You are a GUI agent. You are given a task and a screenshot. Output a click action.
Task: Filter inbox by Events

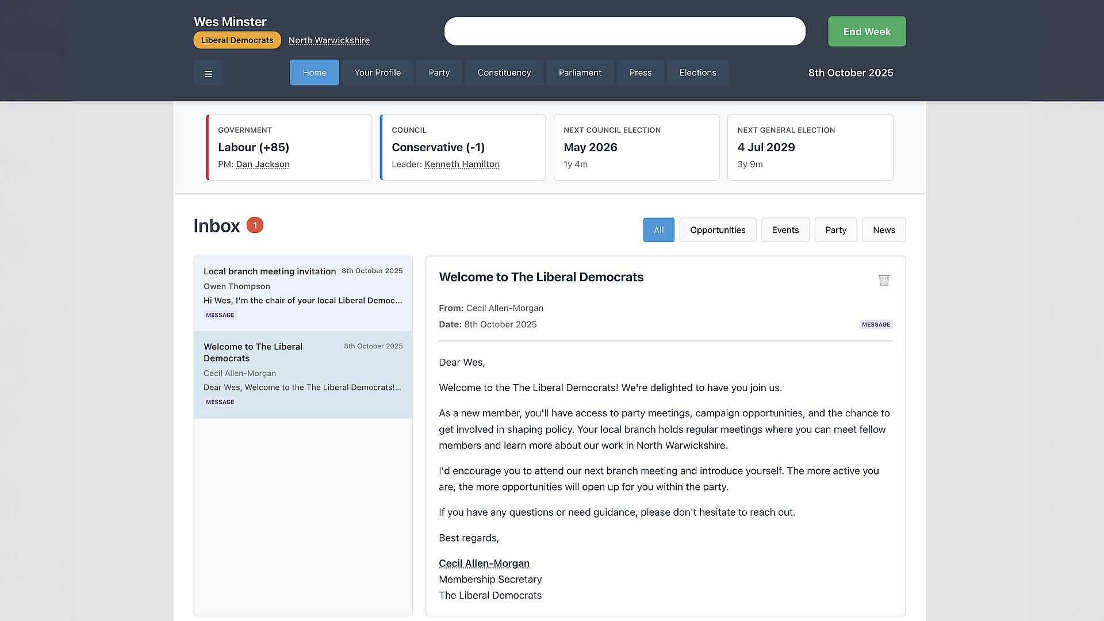[785, 230]
